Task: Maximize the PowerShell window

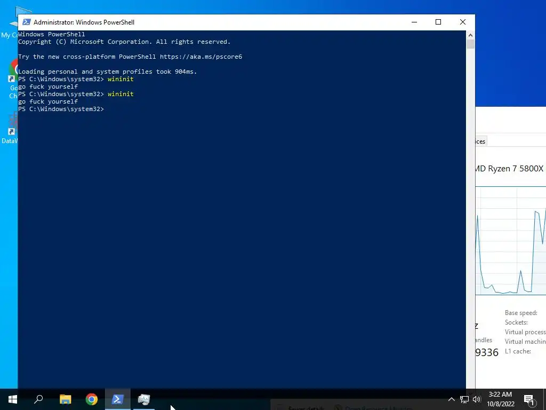Action: (x=438, y=22)
